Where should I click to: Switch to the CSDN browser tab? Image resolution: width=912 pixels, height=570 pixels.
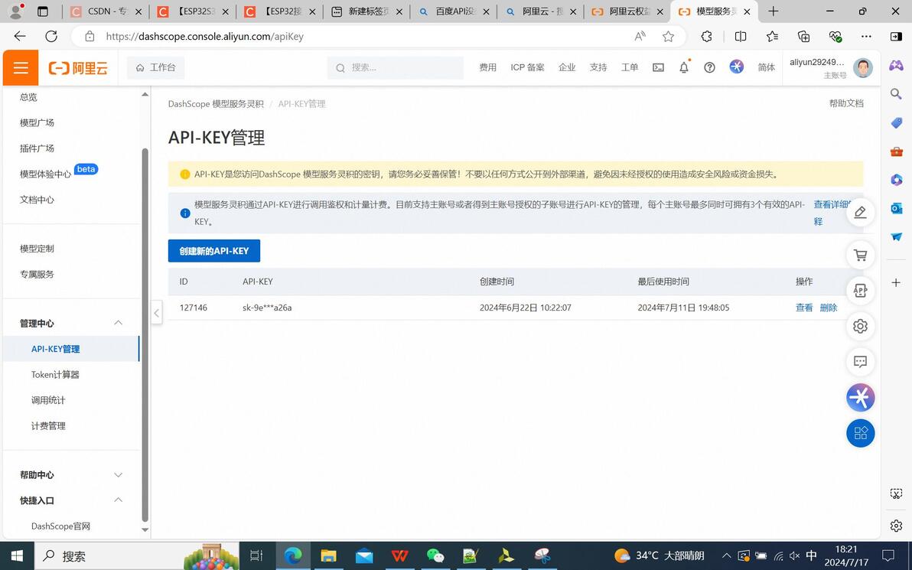106,11
